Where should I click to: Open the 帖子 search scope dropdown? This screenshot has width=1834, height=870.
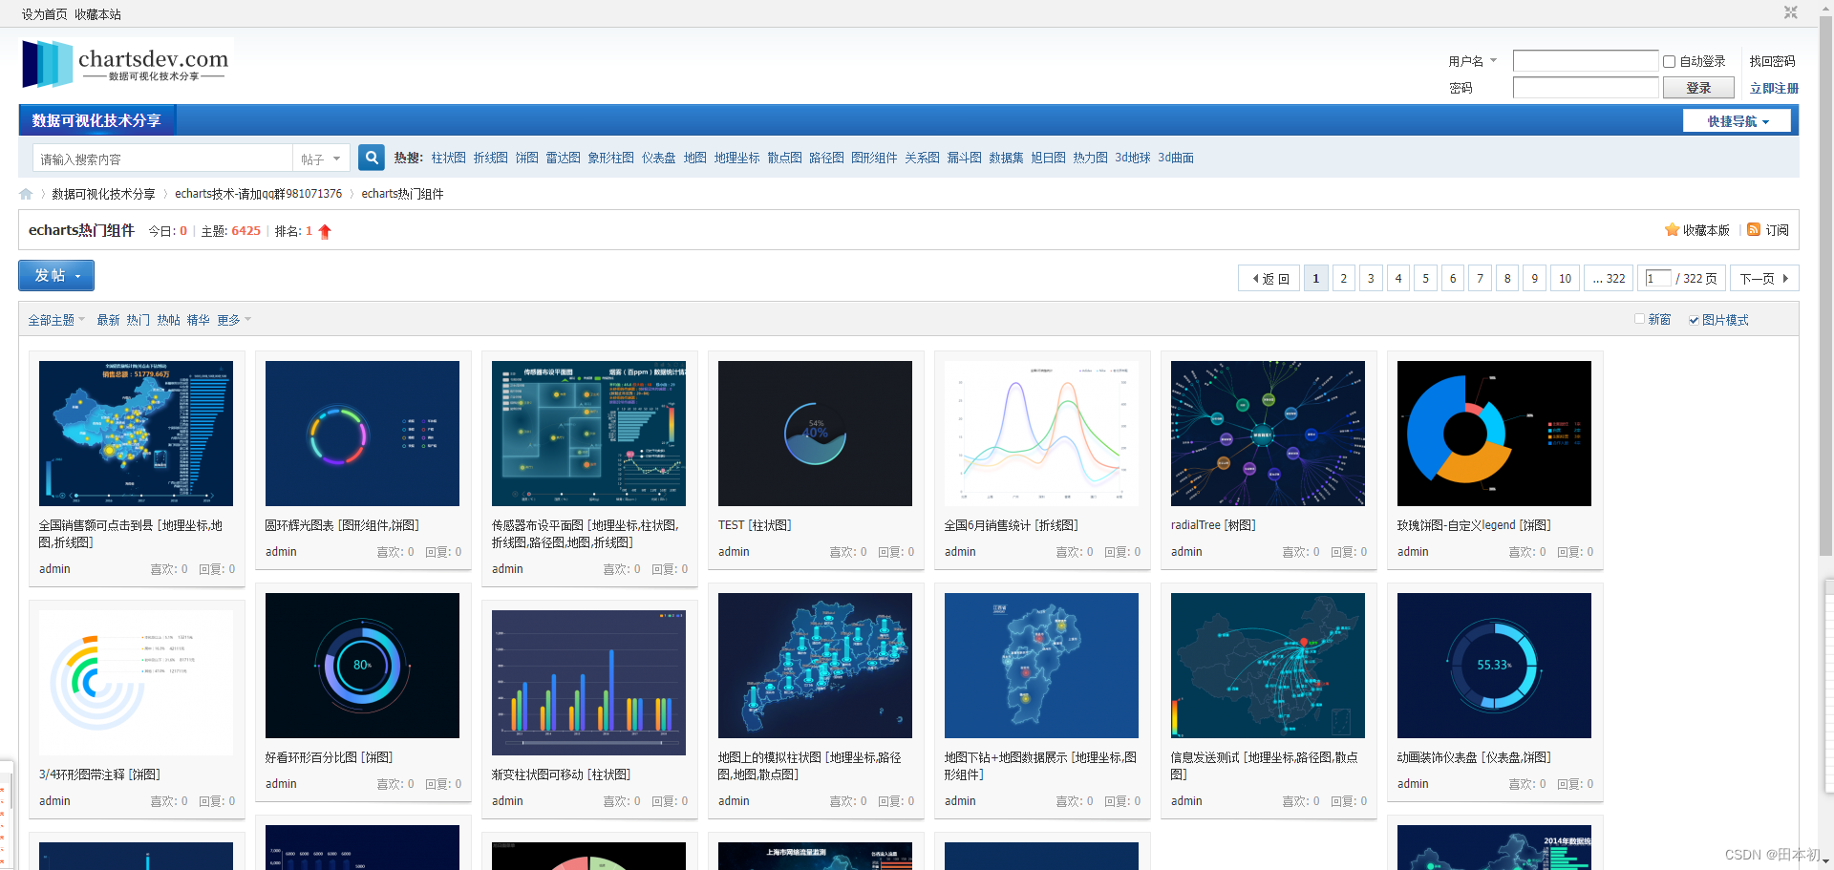coord(320,159)
